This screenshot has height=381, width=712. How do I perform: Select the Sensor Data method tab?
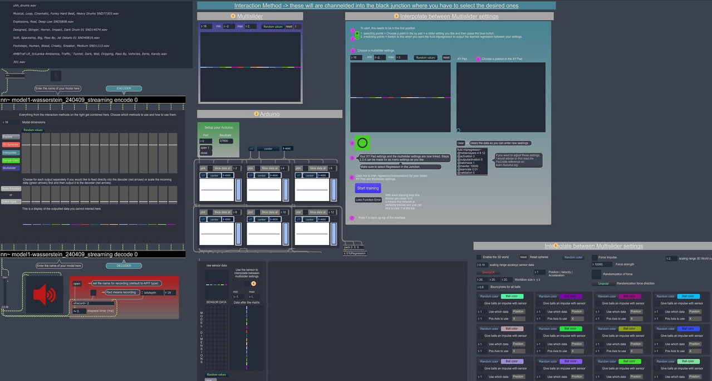[x=10, y=160]
